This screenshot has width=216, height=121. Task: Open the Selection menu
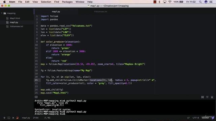click(x=46, y=2)
